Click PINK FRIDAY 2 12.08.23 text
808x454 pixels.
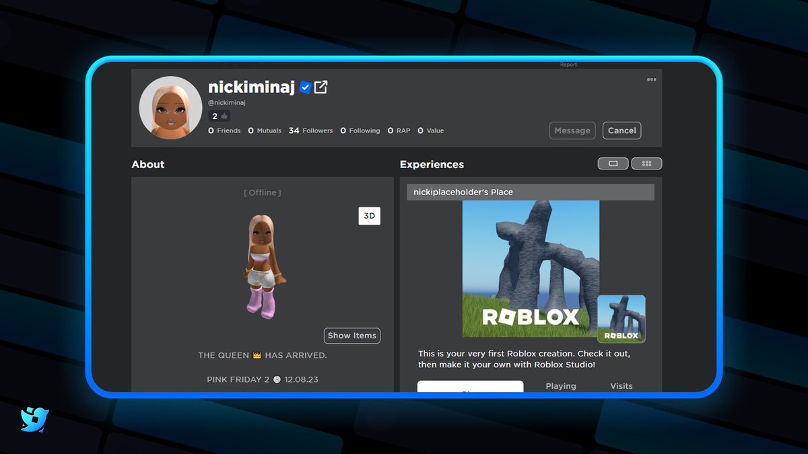(x=263, y=379)
